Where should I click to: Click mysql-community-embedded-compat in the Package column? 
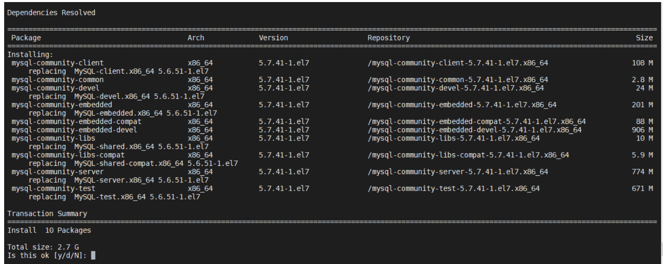coord(76,121)
